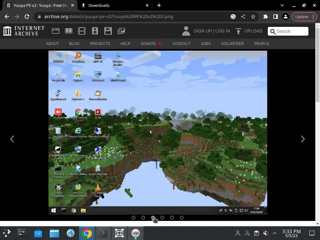
Task: Click the Google icon in address bar
Action: (x=233, y=17)
